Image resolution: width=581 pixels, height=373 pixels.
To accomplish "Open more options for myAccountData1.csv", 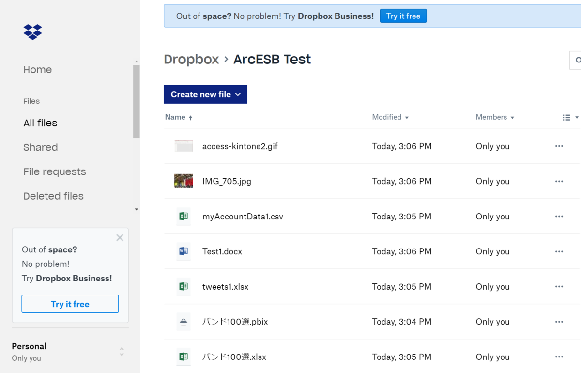I will (559, 217).
